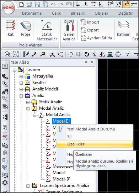
Task: Collapse the Analiz tree node
Action: pos(21,96)
